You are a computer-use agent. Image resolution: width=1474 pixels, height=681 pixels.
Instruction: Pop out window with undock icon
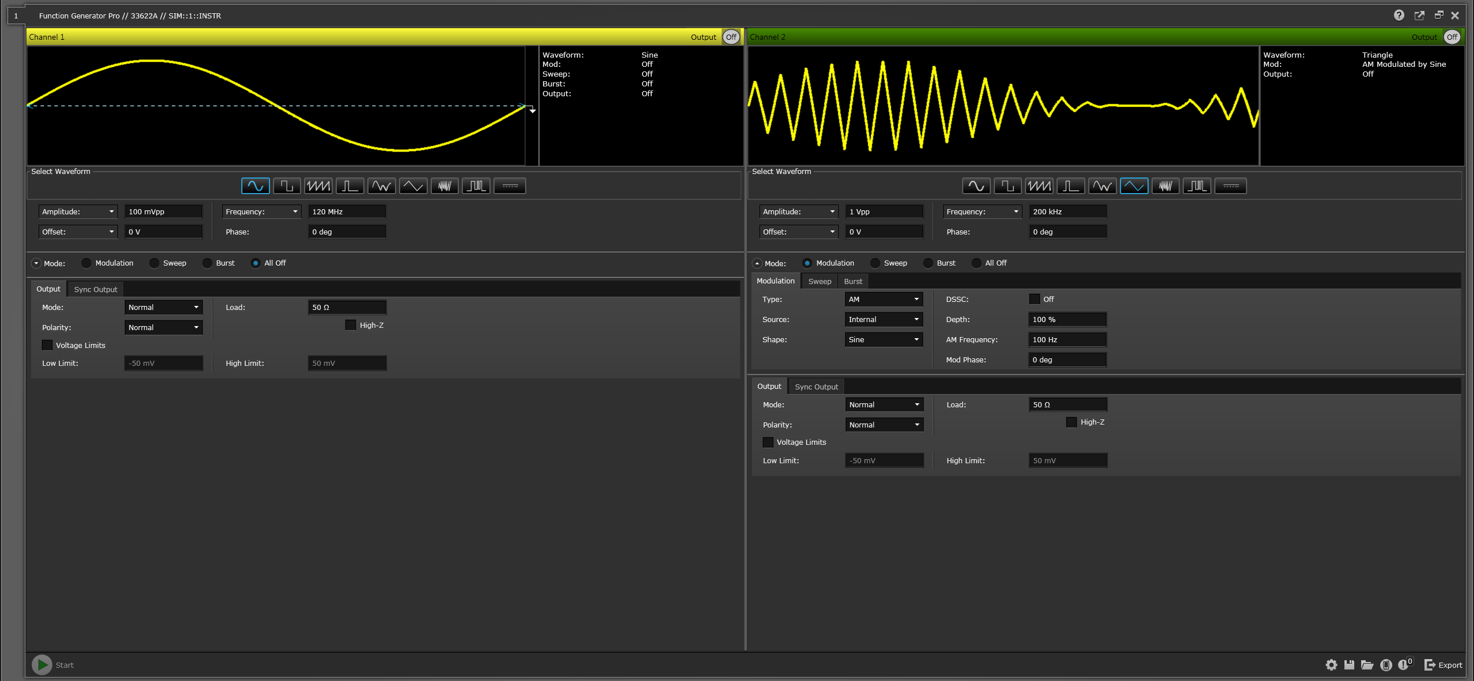[1419, 16]
